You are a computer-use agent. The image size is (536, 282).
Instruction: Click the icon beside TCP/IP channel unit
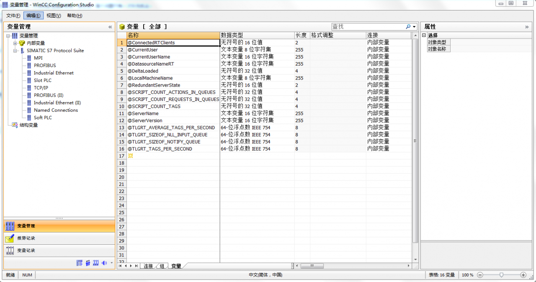point(29,88)
